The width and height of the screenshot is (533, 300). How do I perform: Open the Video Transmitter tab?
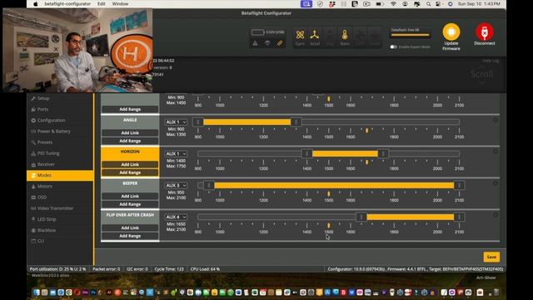(x=60, y=208)
